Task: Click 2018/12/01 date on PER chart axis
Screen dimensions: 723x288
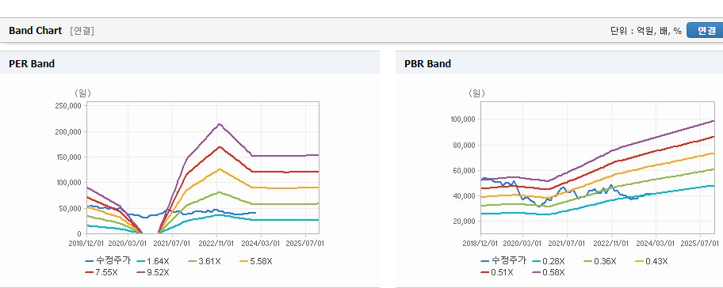Action: tap(86, 243)
